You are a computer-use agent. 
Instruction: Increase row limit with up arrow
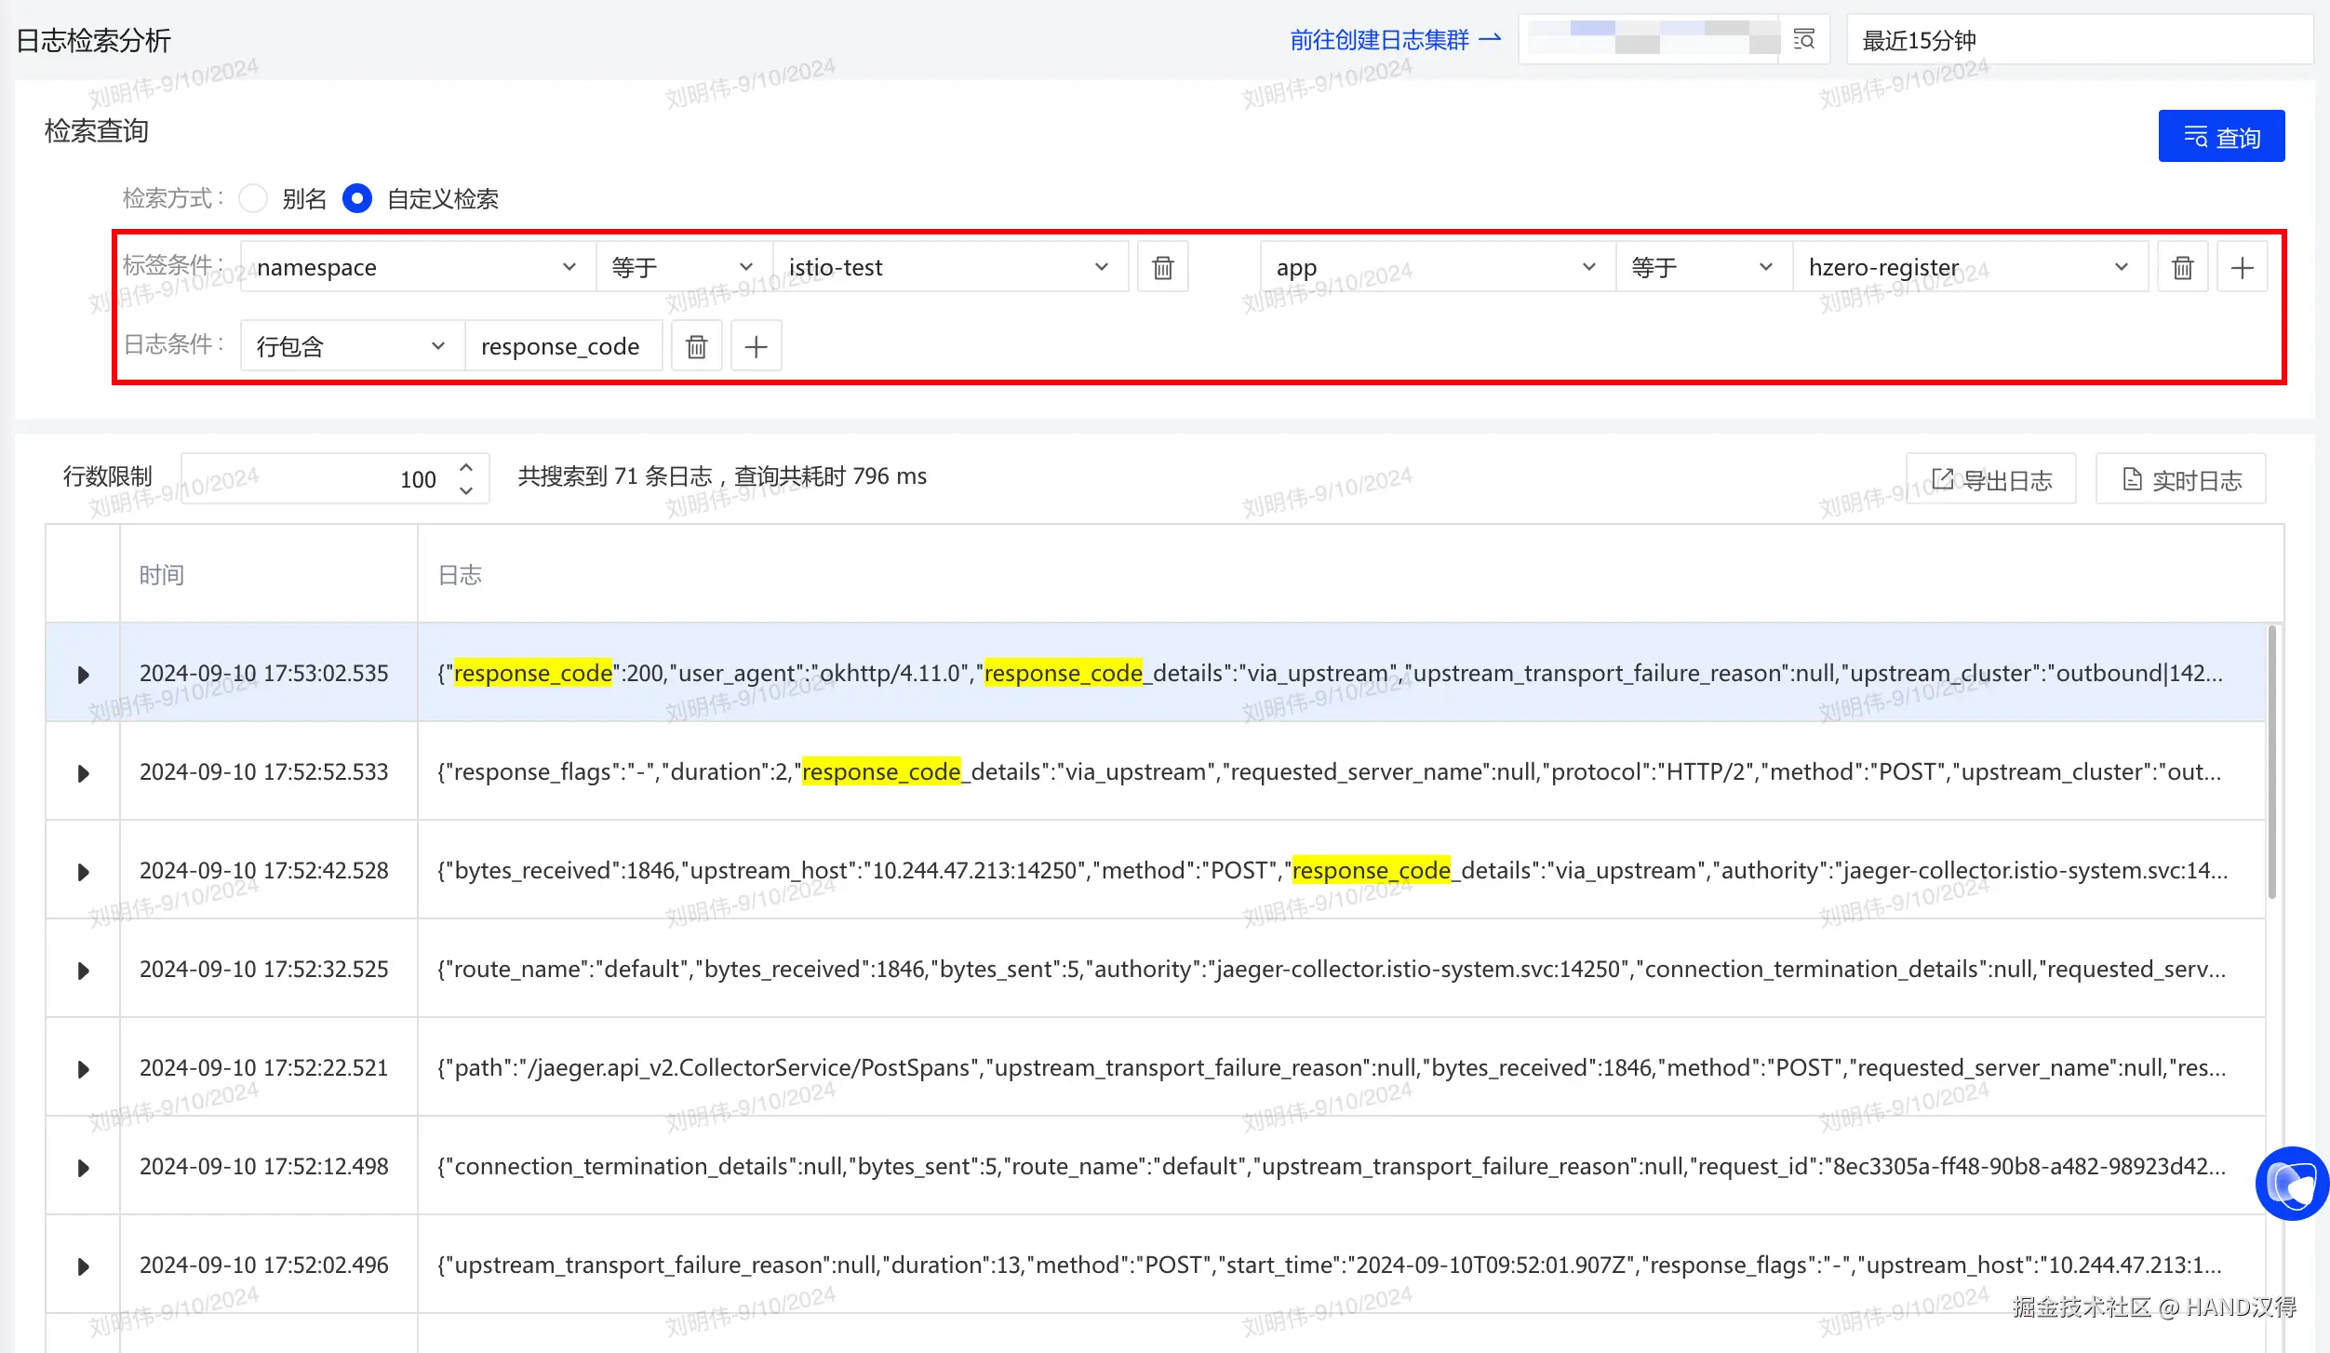coord(466,468)
